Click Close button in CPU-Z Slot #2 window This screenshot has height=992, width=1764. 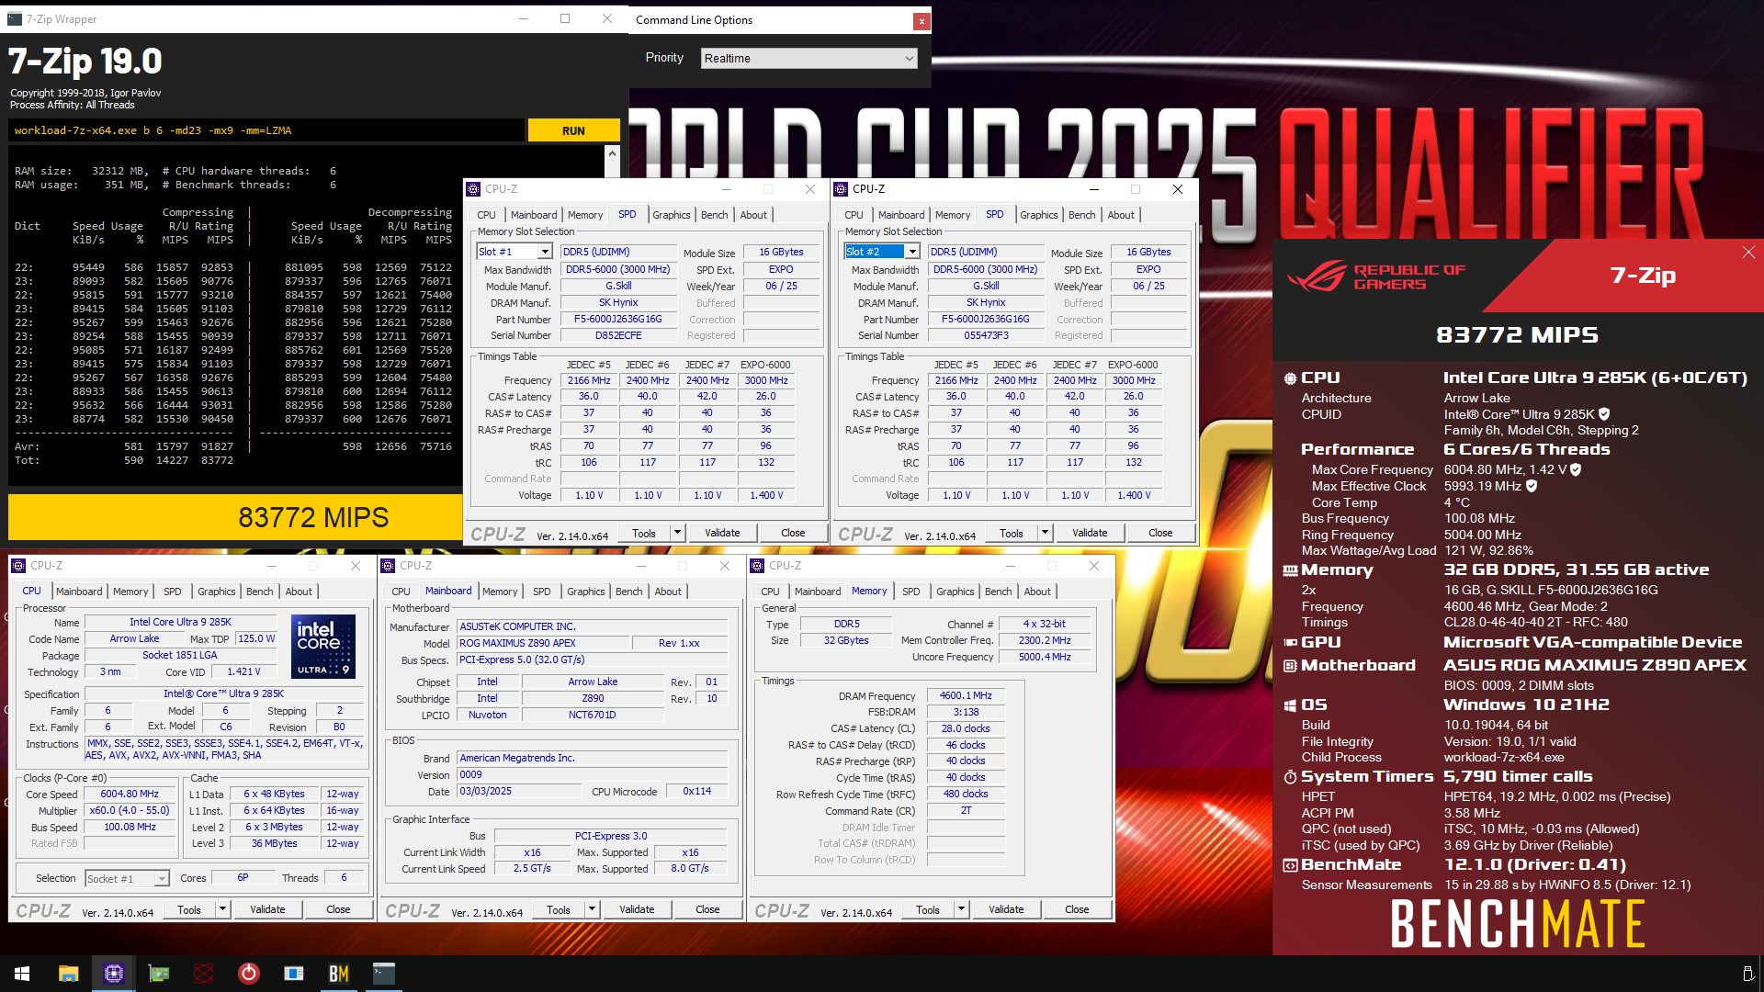click(x=1160, y=533)
